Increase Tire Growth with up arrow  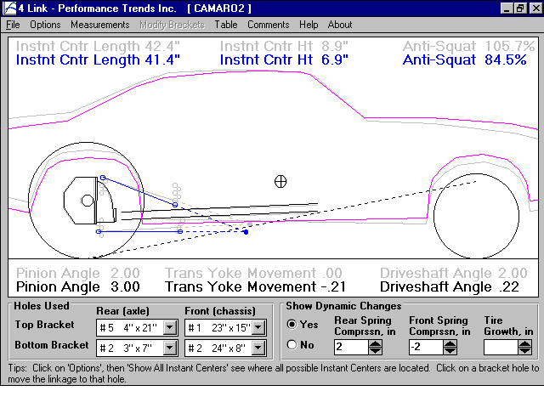(524, 343)
